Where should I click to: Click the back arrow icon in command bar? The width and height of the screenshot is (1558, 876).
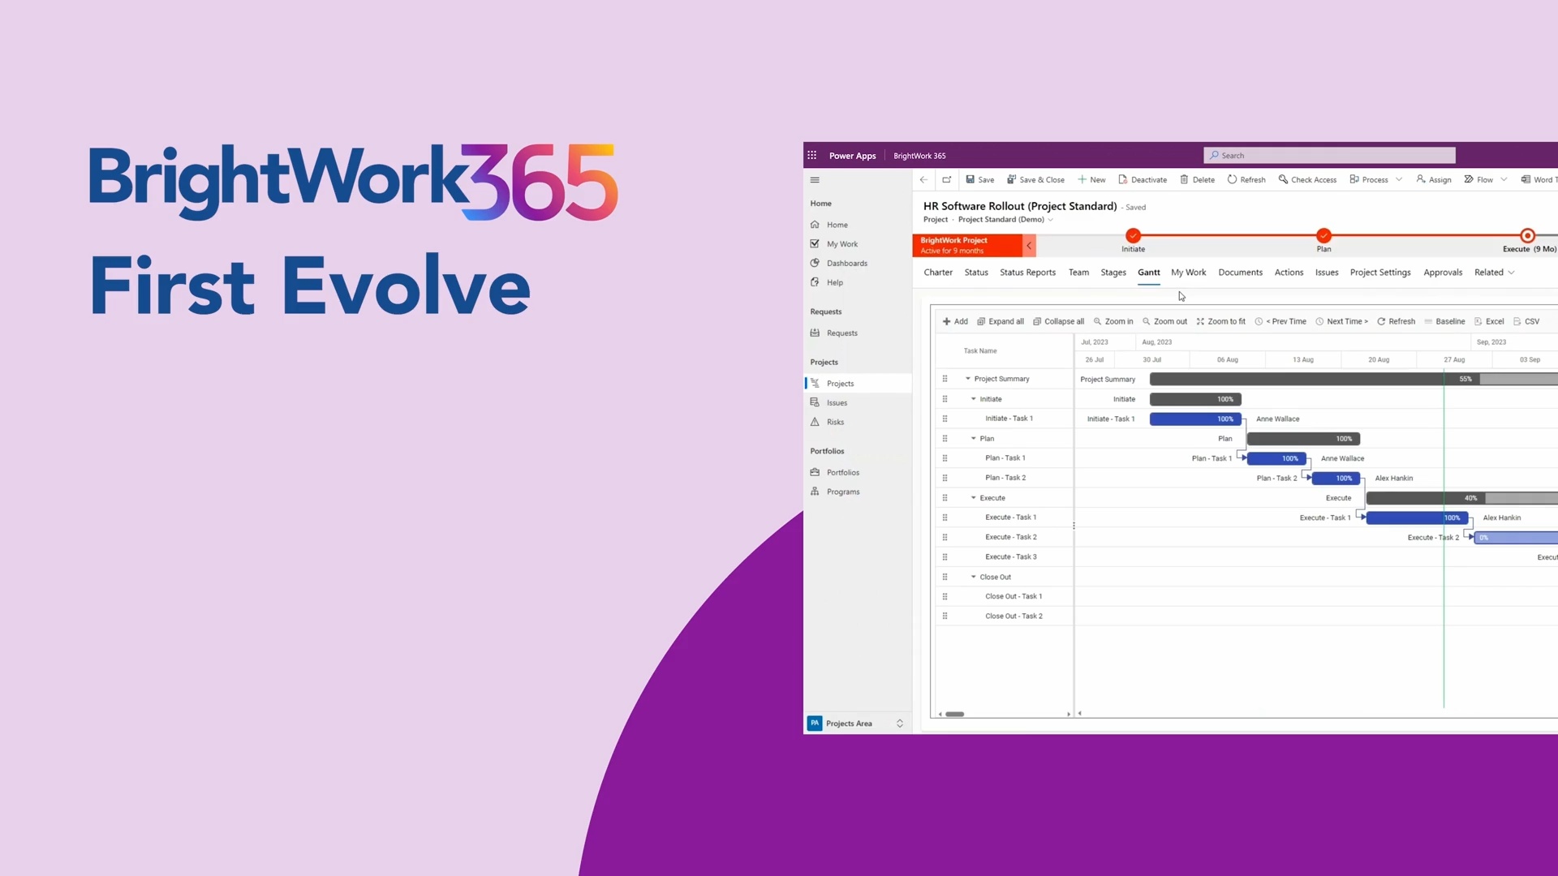point(923,179)
